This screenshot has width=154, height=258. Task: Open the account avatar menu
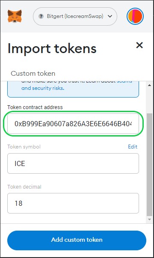pyautogui.click(x=135, y=16)
